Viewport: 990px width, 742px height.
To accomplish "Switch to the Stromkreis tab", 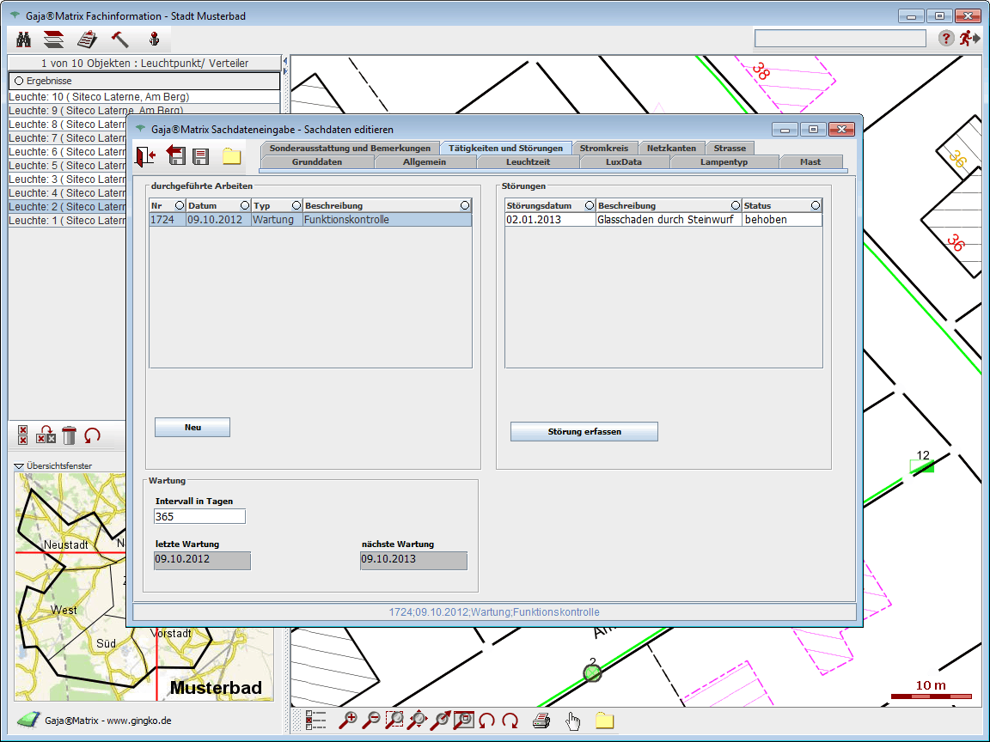I will [603, 148].
